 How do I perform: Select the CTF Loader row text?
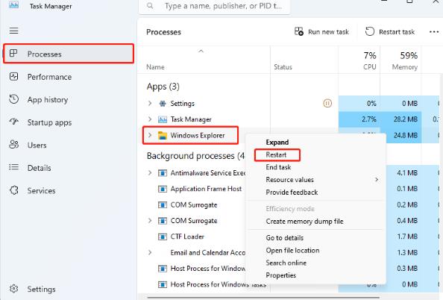(x=187, y=237)
